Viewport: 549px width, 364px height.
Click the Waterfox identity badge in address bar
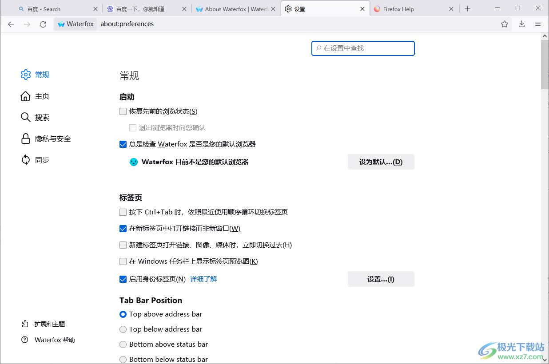(x=76, y=24)
